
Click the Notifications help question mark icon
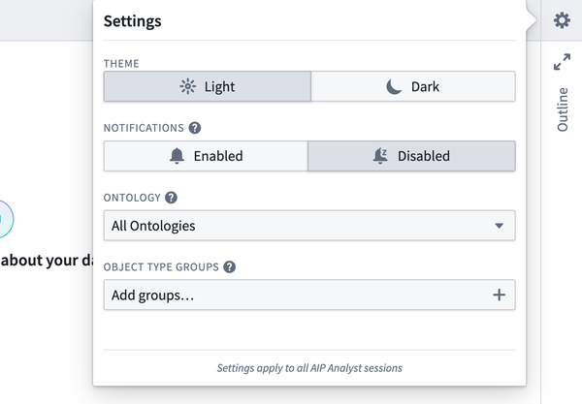(x=195, y=127)
